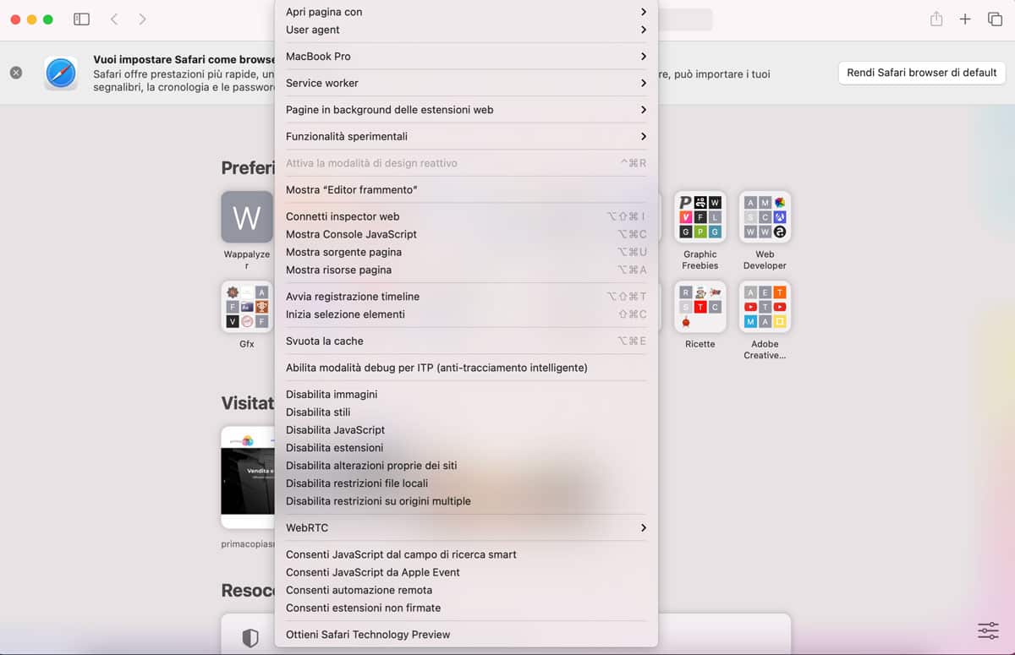Toggle Disabilita estensioni menu entry
1015x655 pixels.
(466, 448)
